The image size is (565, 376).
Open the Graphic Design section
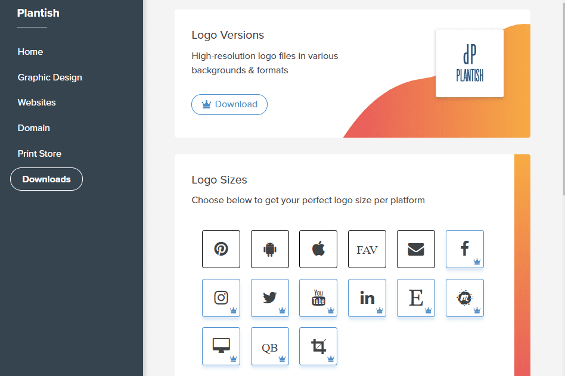[51, 77]
